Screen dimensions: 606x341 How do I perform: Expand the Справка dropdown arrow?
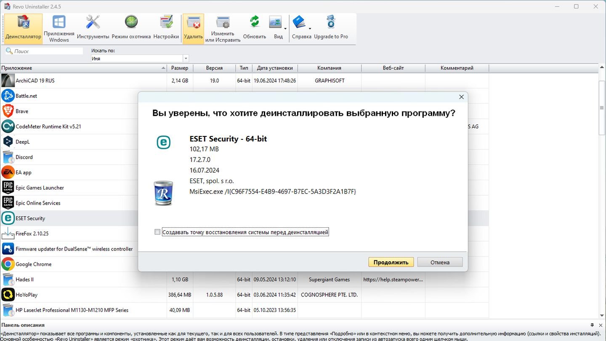click(x=311, y=29)
